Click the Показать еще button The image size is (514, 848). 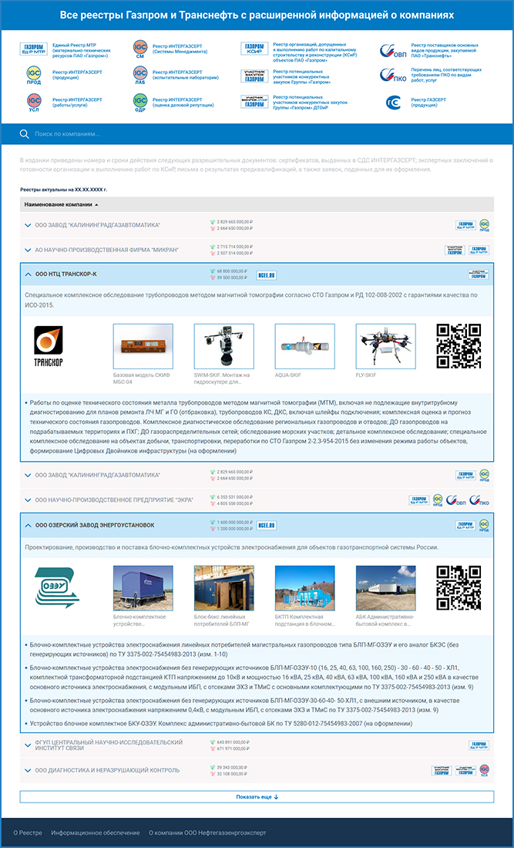pyautogui.click(x=257, y=797)
